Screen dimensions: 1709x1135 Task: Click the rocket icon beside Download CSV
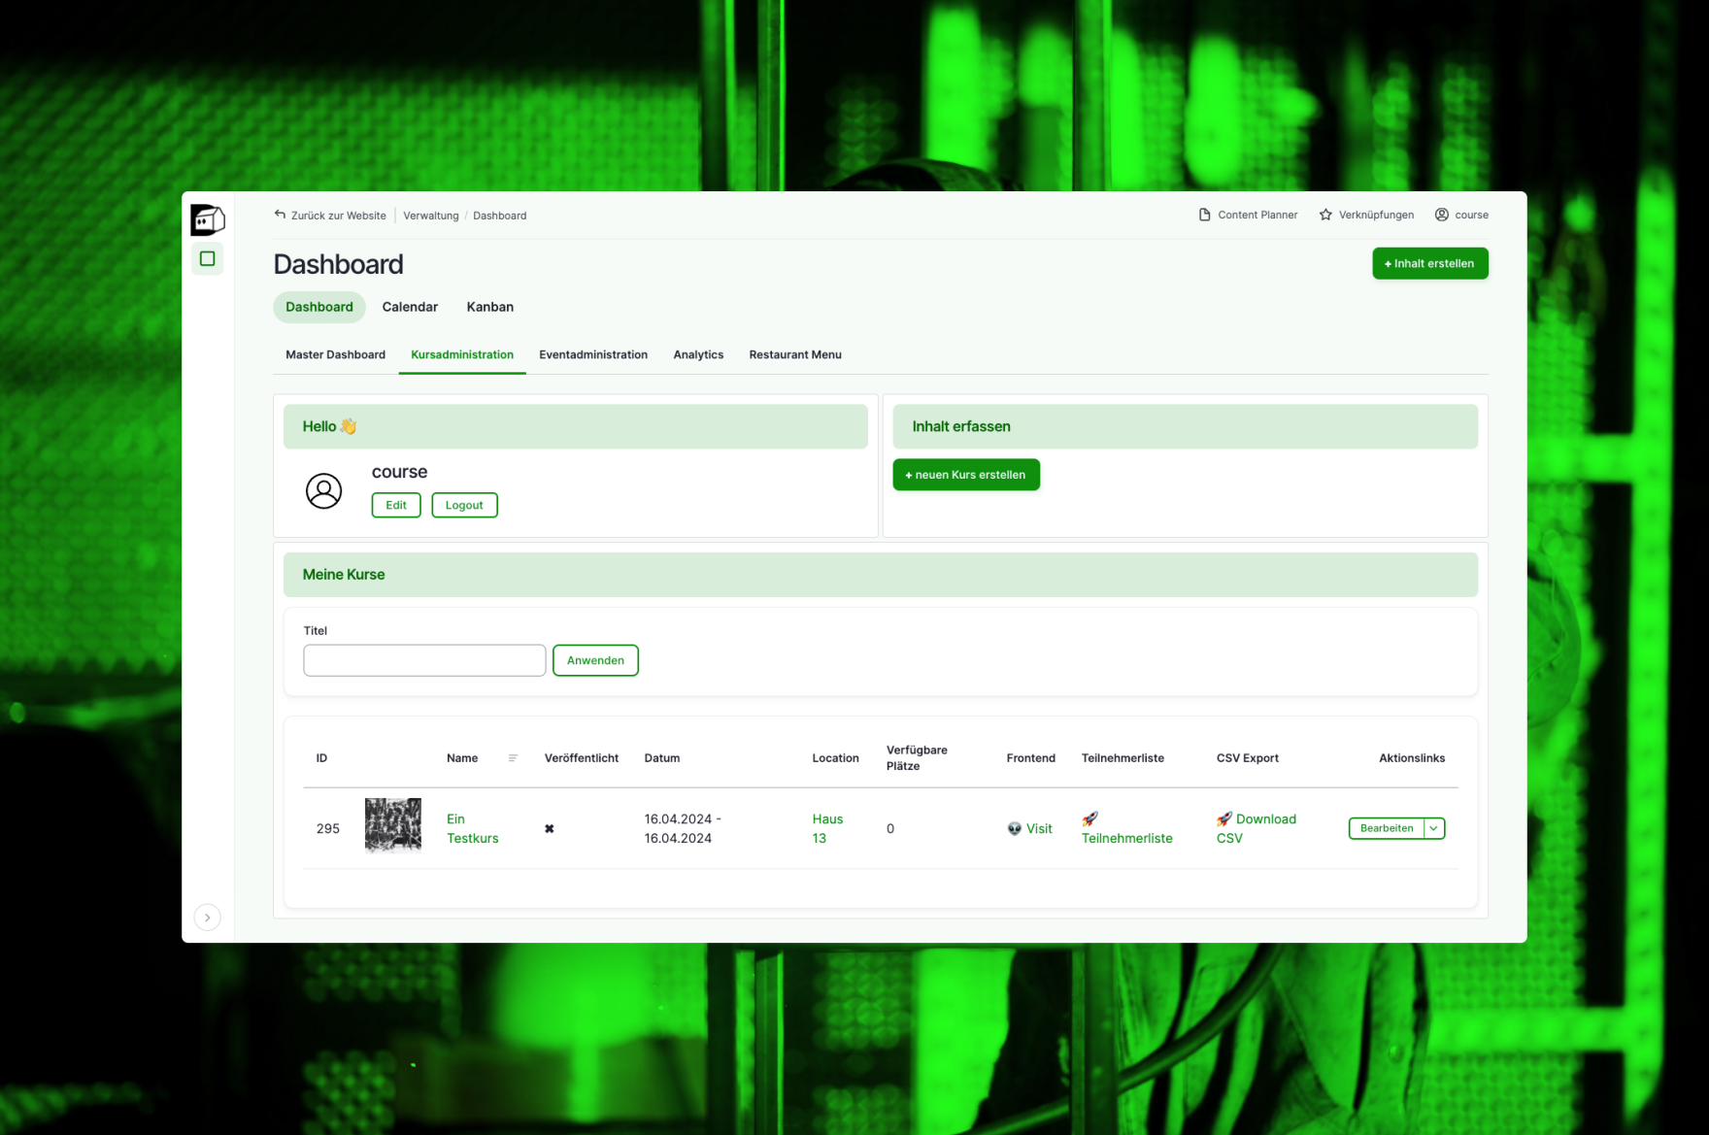click(1224, 818)
